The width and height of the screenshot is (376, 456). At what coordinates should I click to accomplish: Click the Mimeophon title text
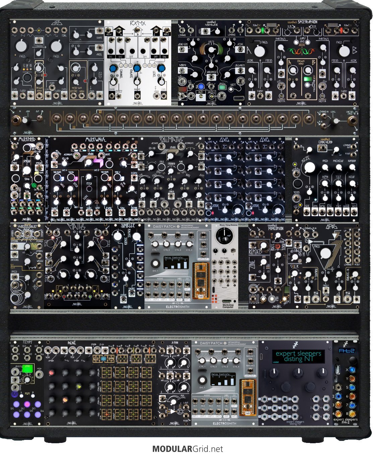[x=275, y=228]
